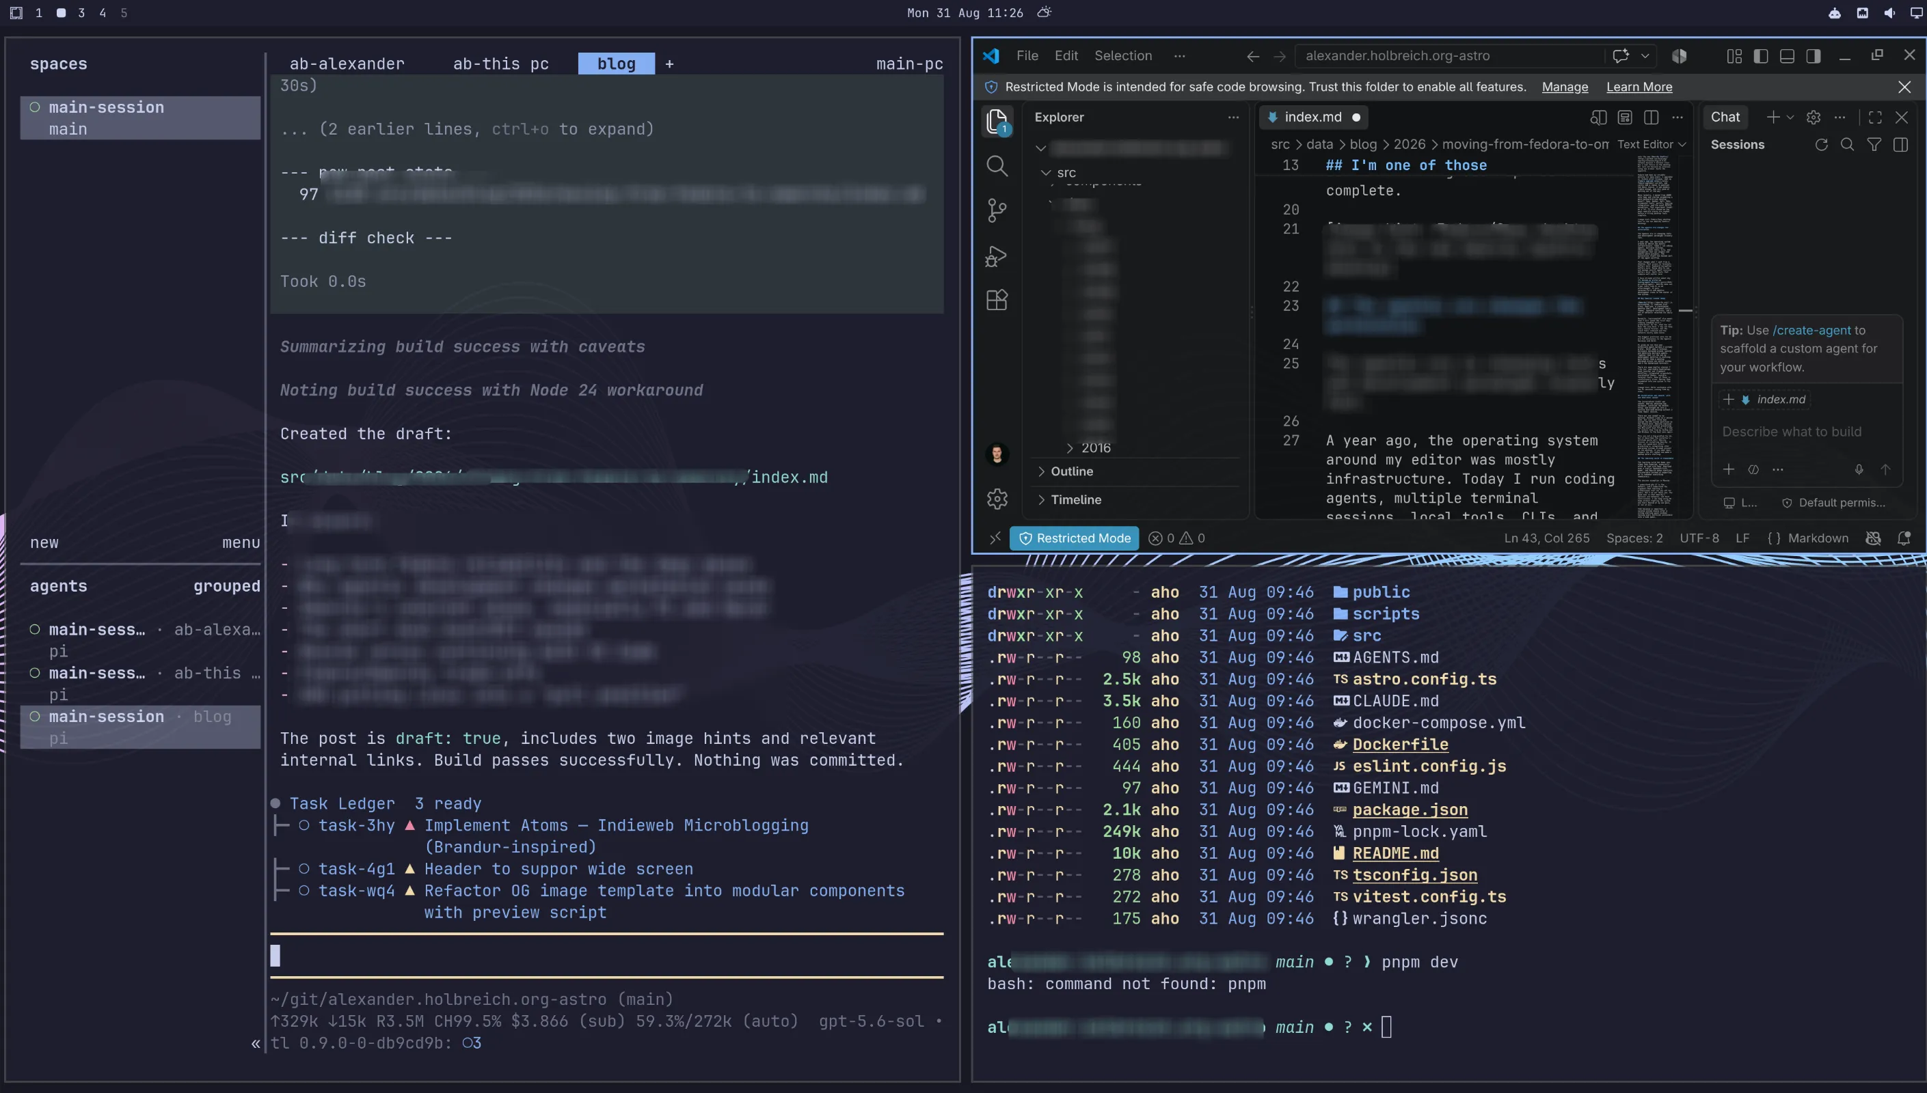Click the remote window indicator in the status bar

[995, 538]
